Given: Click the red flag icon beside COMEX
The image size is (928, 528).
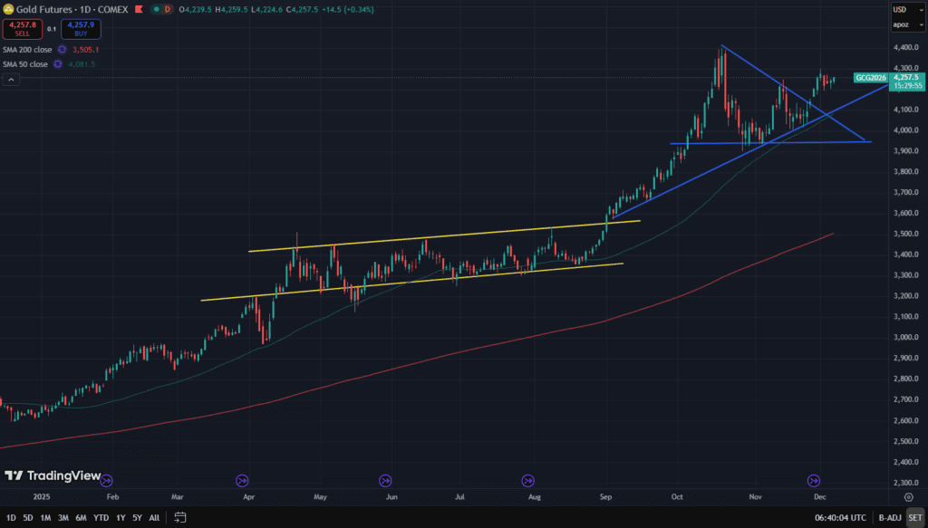Looking at the screenshot, I should coord(138,9).
